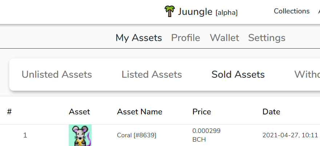320x146 pixels.
Task: Click the Coral mouse thumbnail image
Action: pyautogui.click(x=80, y=135)
